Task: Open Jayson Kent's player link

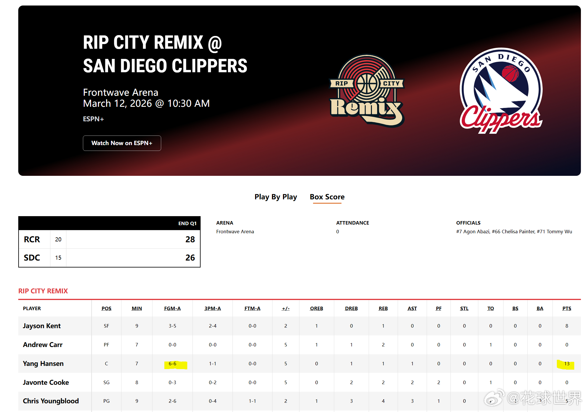Action: [42, 326]
